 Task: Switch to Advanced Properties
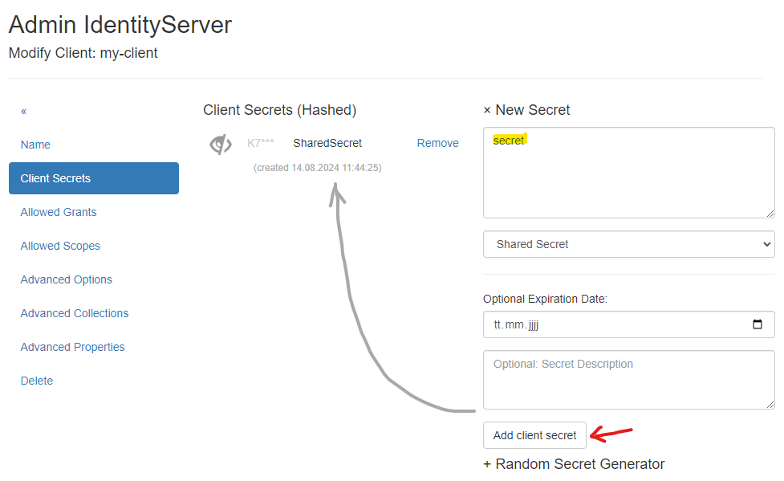72,347
